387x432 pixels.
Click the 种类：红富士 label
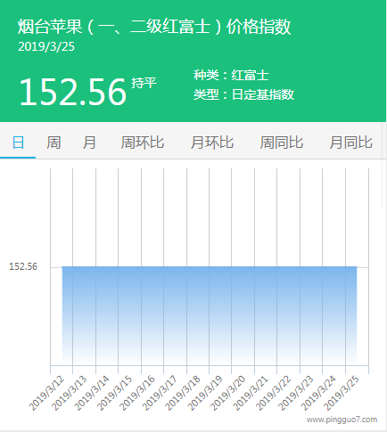click(x=231, y=75)
